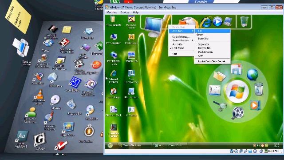Add RocketDock Clock Docklet item
Viewport: 284px width, 160px height.
[212, 61]
